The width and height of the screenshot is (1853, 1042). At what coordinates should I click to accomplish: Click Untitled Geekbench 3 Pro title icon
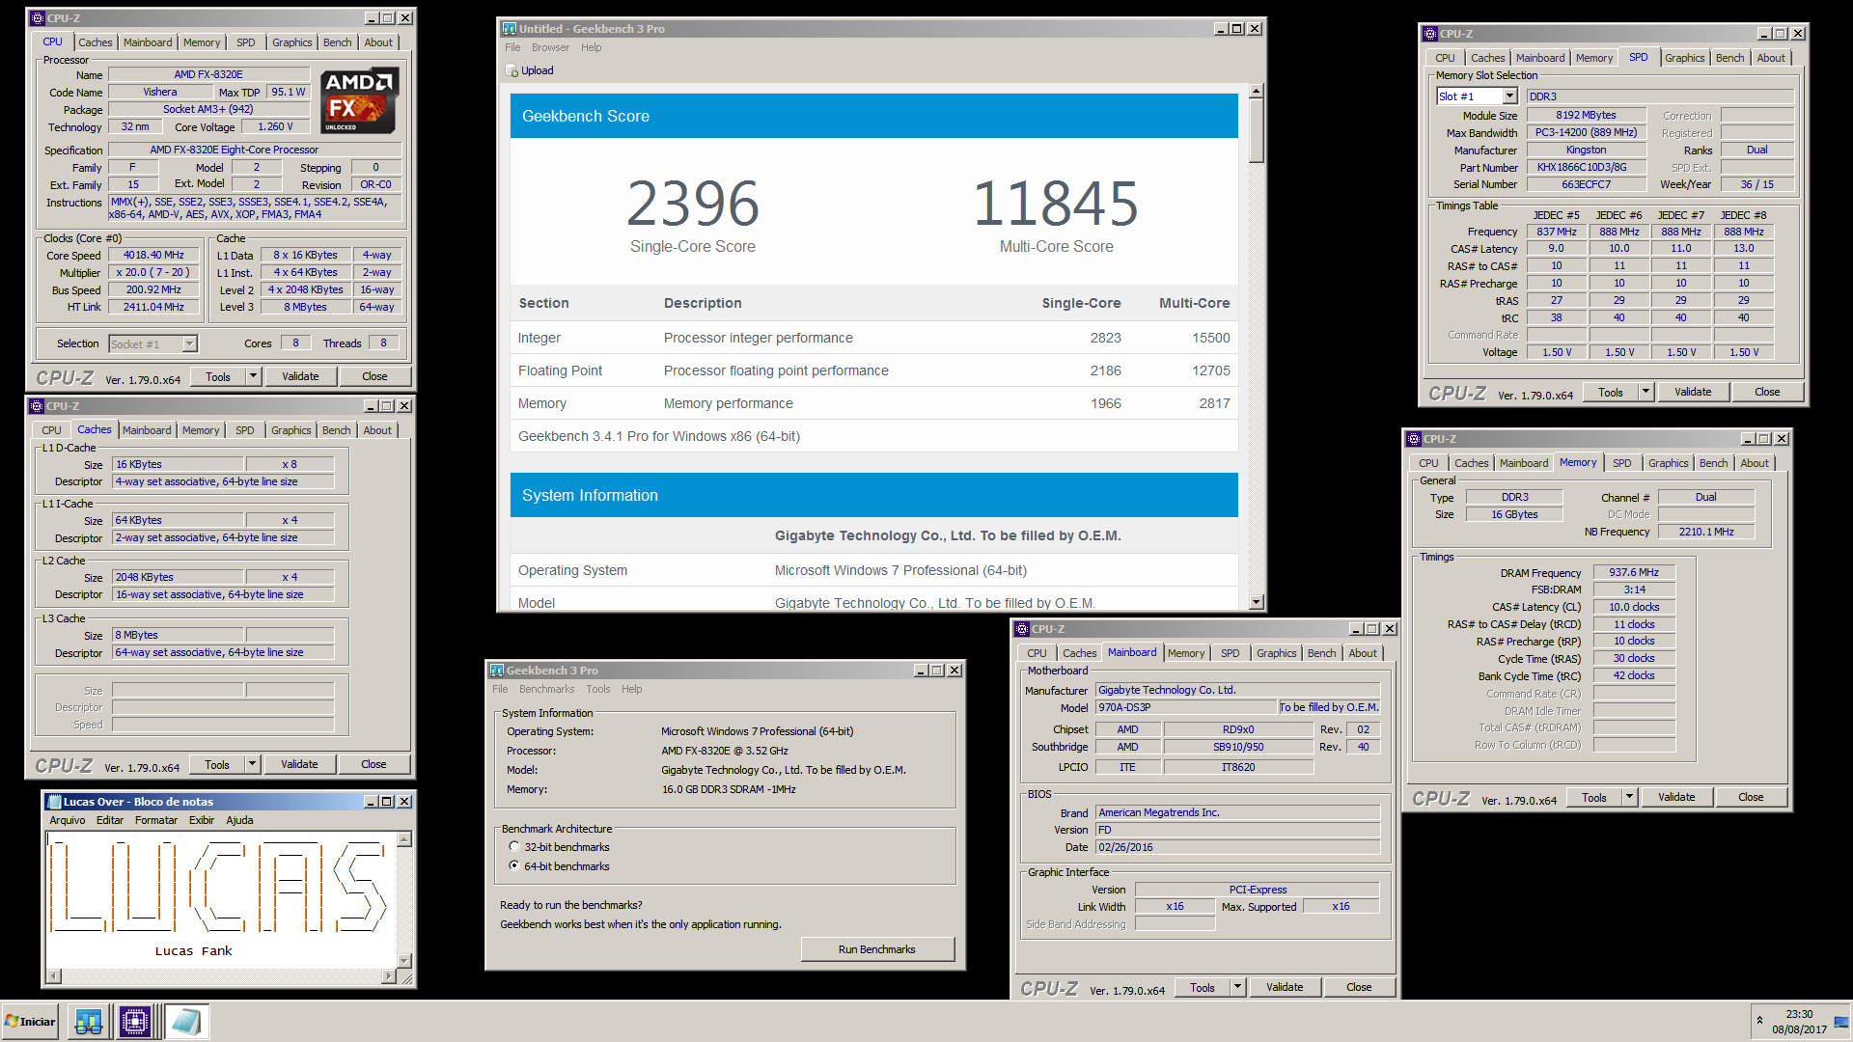pyautogui.click(x=510, y=29)
